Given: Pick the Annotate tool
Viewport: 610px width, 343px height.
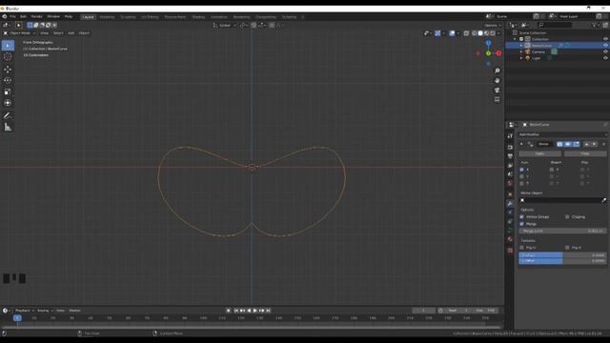Looking at the screenshot, I should pyautogui.click(x=8, y=115).
